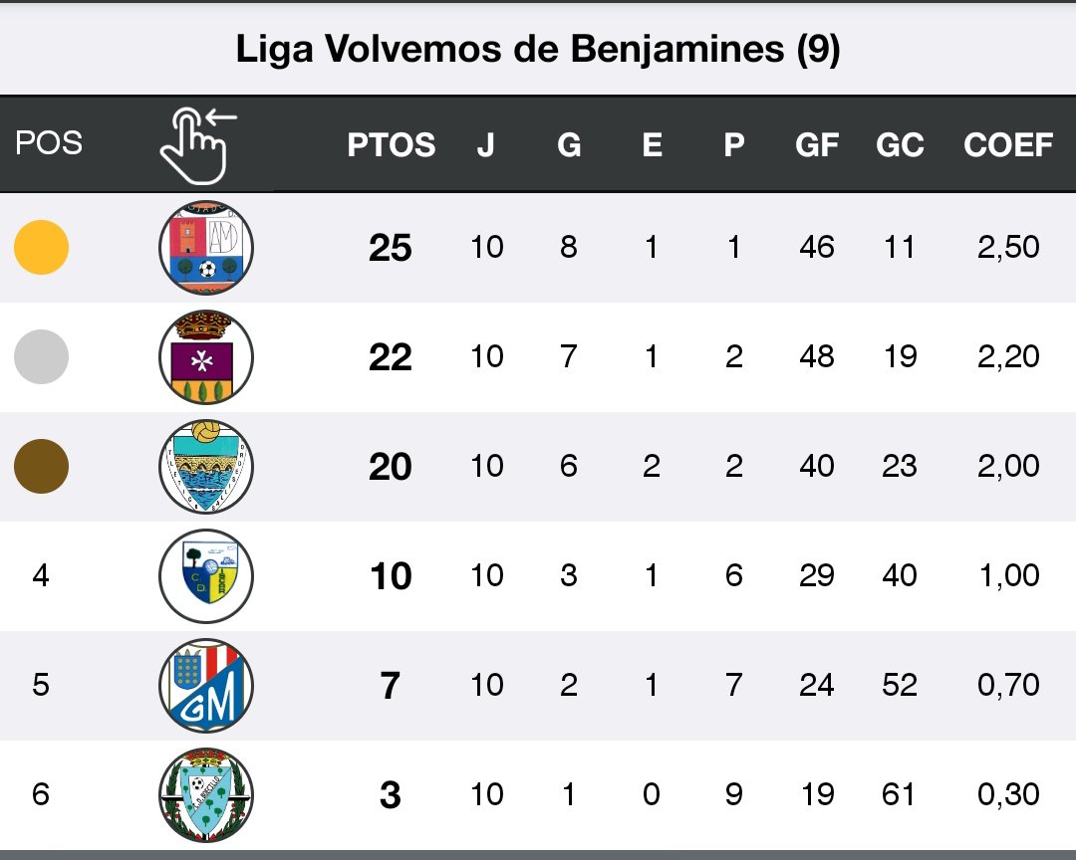Select the POS column header
Screen dimensions: 1076x860
(x=49, y=143)
